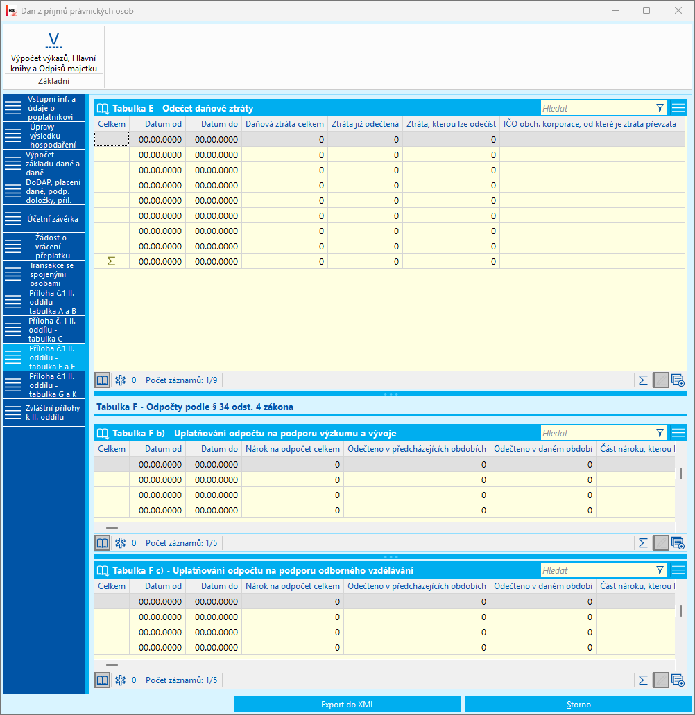Image resolution: width=695 pixels, height=715 pixels.
Task: Click asterisk icon in Tabulka E footer
Action: tap(120, 380)
